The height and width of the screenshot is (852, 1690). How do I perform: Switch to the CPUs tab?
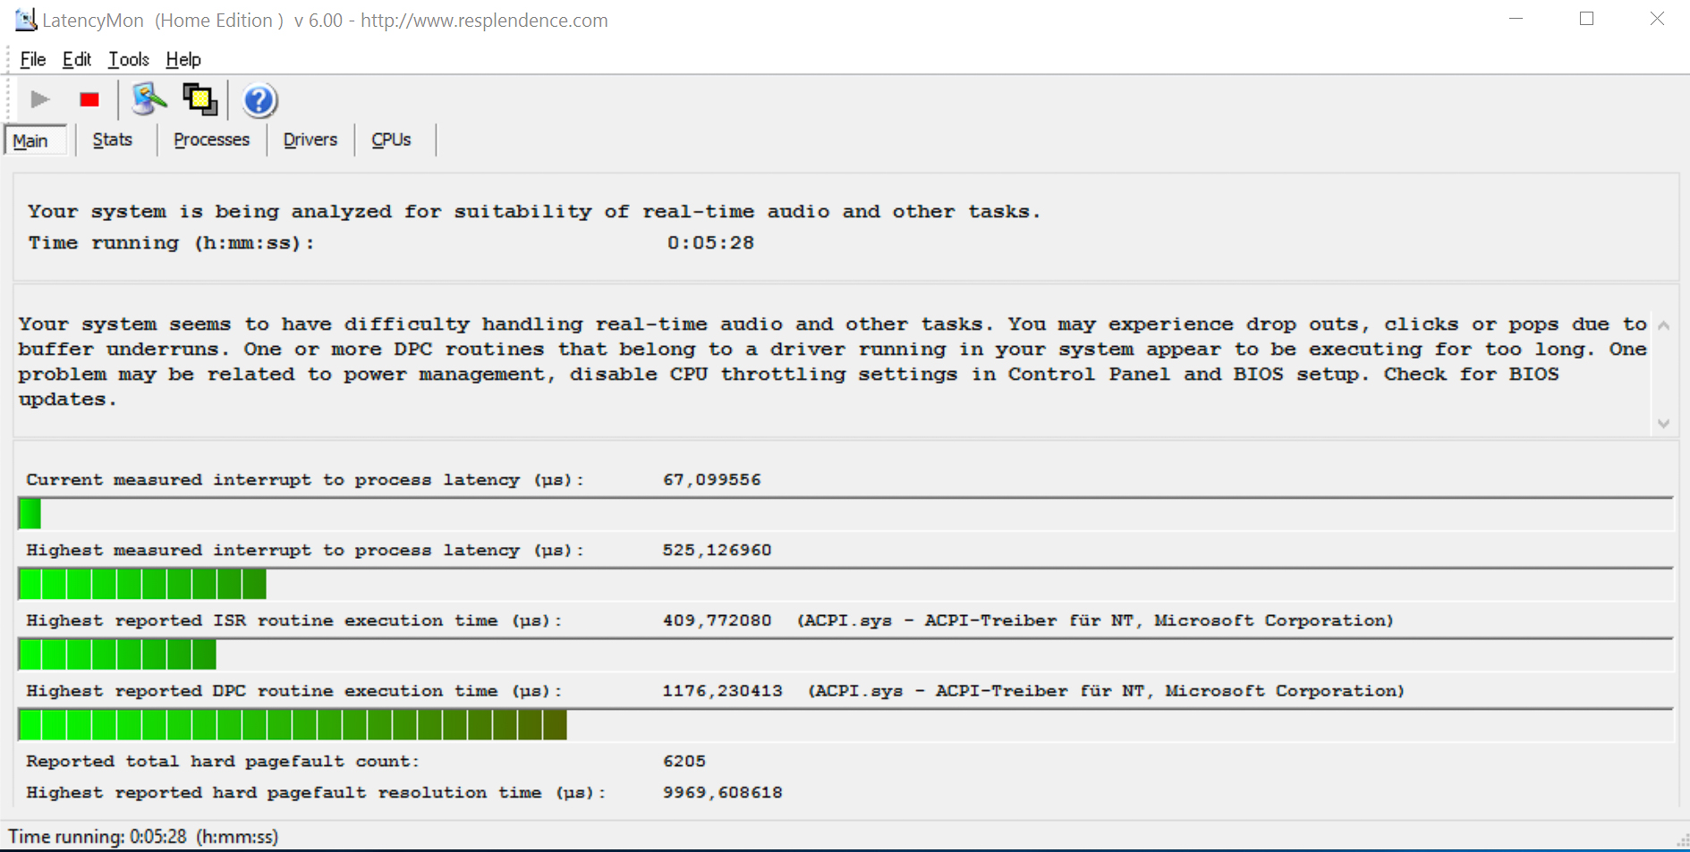392,139
